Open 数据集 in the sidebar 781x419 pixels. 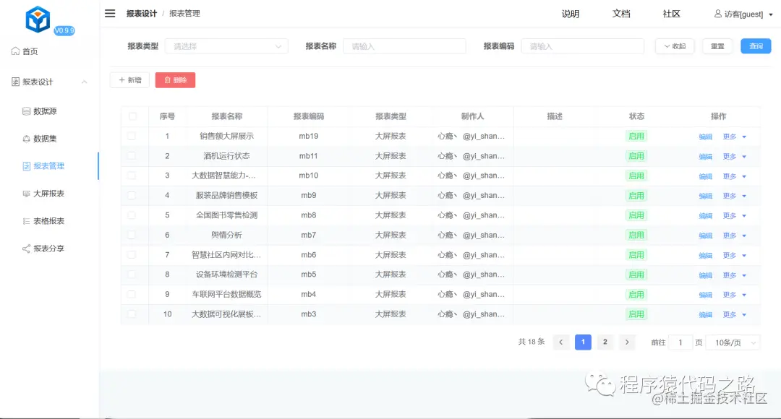pyautogui.click(x=39, y=139)
